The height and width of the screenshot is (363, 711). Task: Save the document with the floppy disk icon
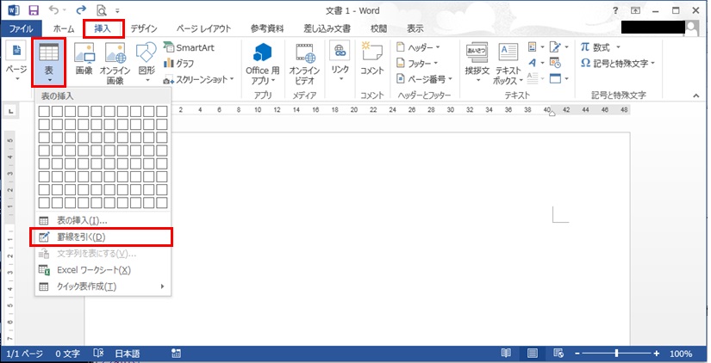(x=34, y=10)
